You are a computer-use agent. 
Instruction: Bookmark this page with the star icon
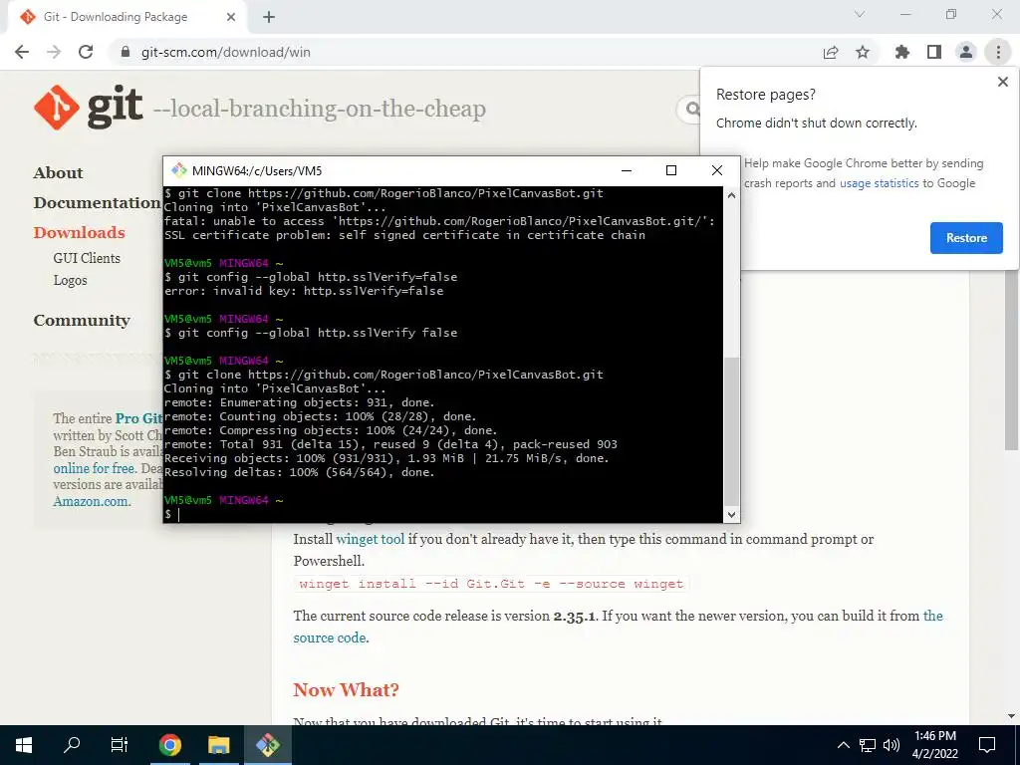(x=863, y=52)
